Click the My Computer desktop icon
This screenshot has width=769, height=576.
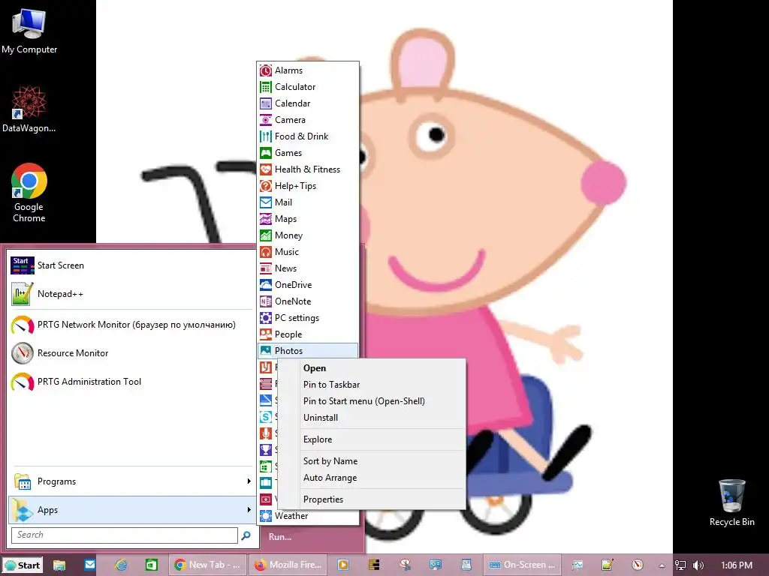tap(29, 31)
